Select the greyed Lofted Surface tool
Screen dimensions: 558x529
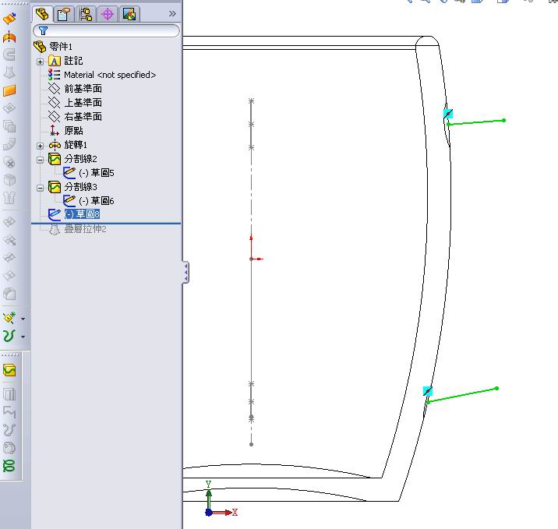(9, 72)
